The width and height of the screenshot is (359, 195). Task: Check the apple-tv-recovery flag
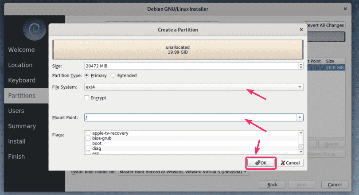(x=88, y=133)
